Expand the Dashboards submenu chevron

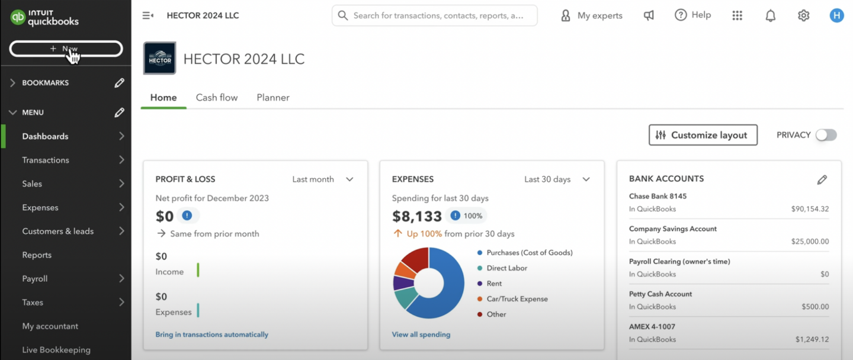pos(121,136)
